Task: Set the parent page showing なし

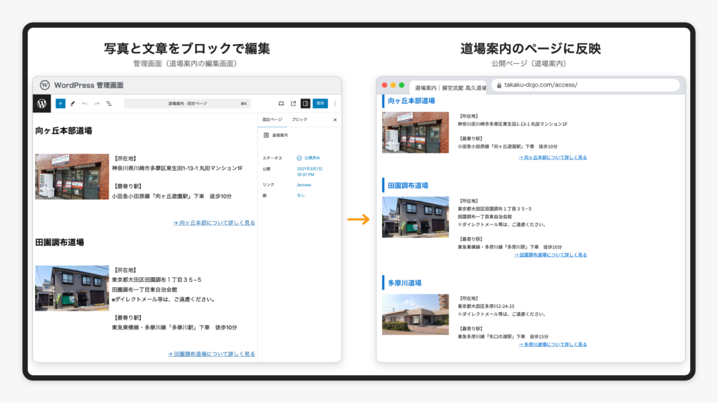Action: [x=300, y=196]
